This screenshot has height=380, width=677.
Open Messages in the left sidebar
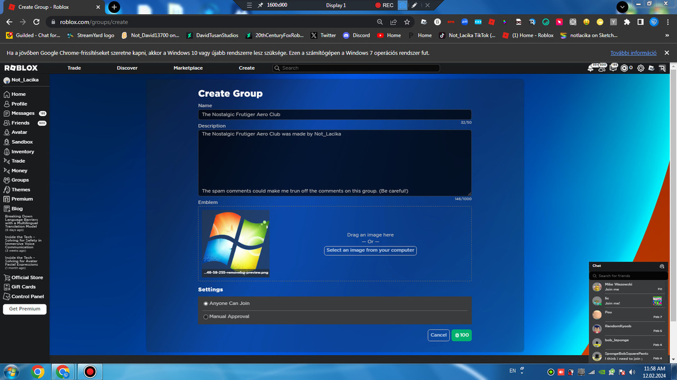point(24,113)
